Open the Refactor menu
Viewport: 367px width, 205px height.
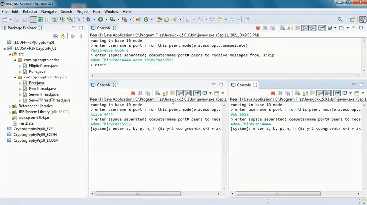pyautogui.click(x=30, y=11)
